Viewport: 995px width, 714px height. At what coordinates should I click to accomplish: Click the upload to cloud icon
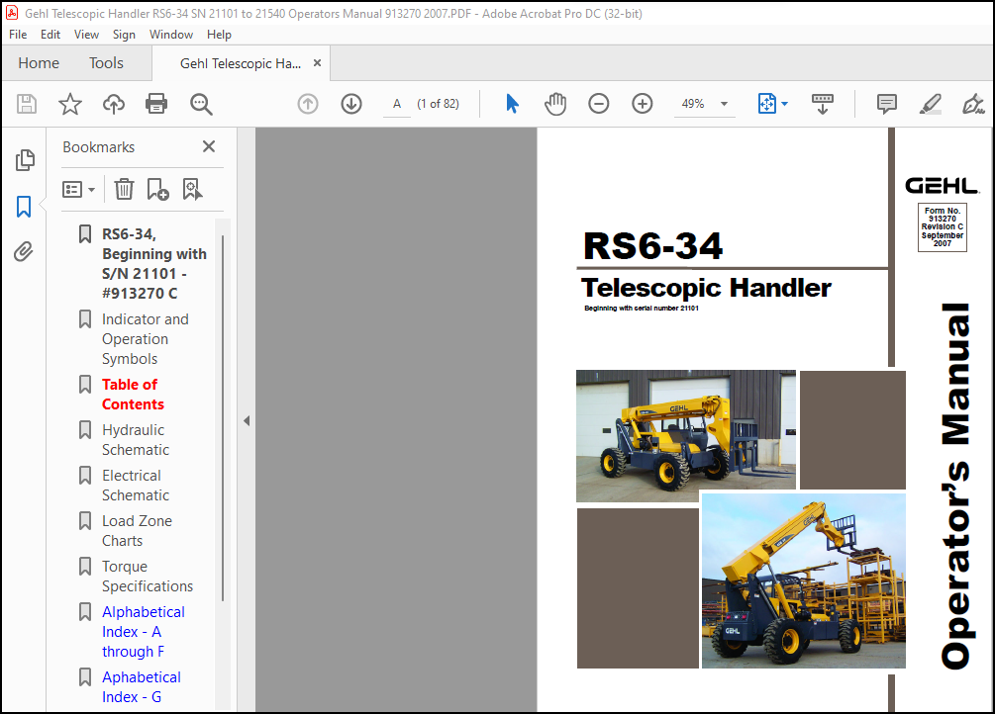pyautogui.click(x=114, y=104)
